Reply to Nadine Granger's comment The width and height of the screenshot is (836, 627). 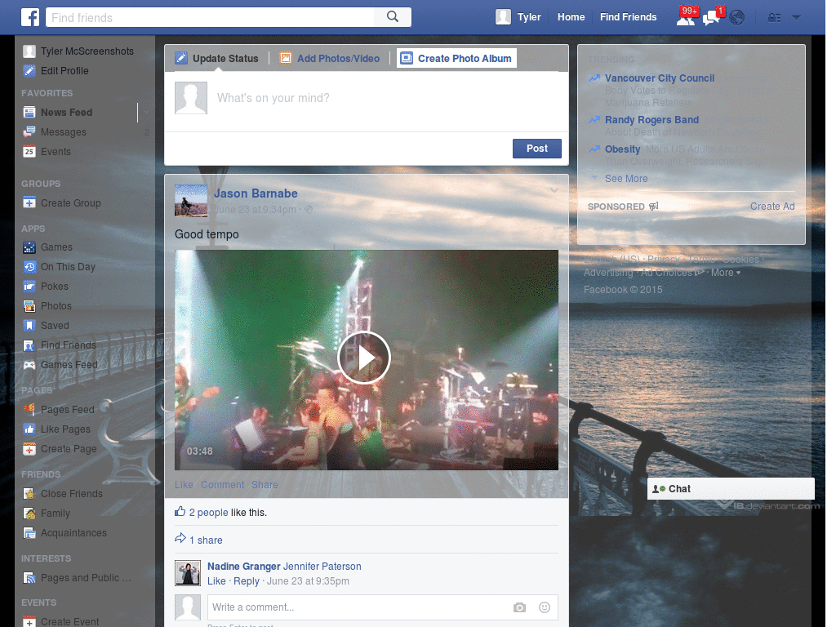(x=247, y=581)
